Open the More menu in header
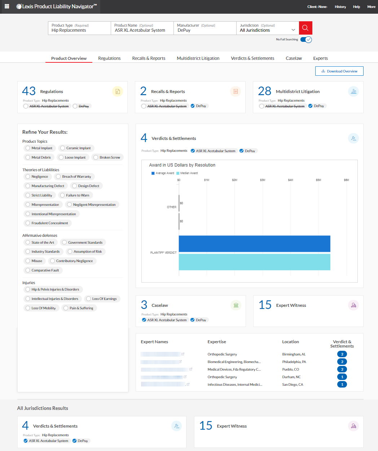 tap(371, 7)
